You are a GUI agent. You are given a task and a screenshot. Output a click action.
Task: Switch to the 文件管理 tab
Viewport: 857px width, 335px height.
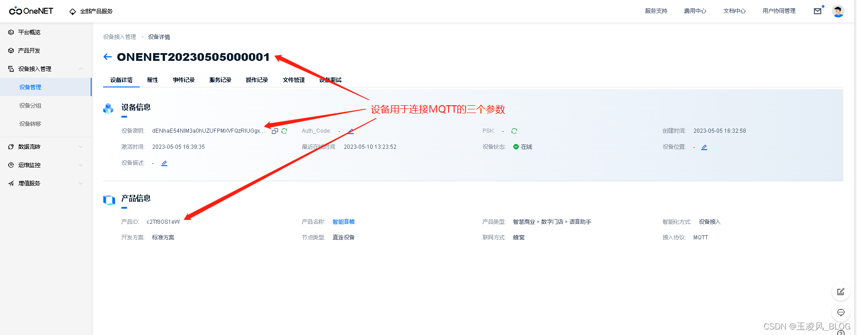point(294,80)
